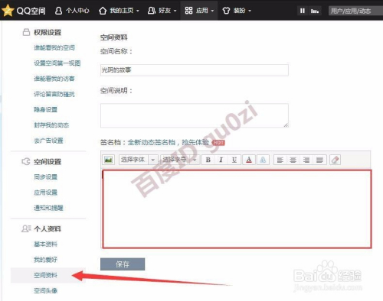The width and height of the screenshot is (383, 301).
Task: Open 空间头像
Action: tap(45, 290)
